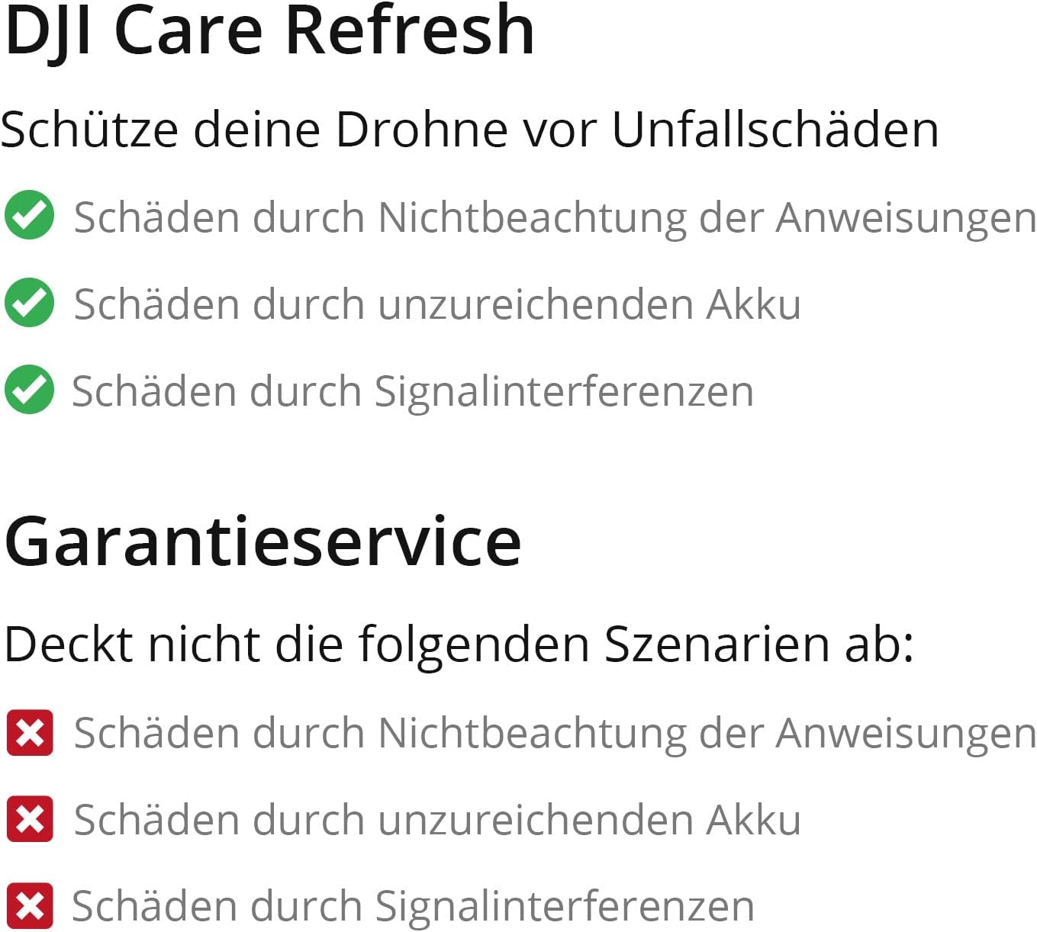The height and width of the screenshot is (932, 1037).
Task: Click the word 'Drohne' in the subtitle
Action: tap(420, 129)
